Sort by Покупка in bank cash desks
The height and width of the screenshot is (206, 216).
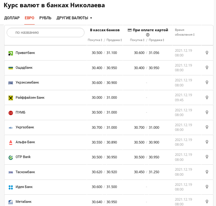coord(95,40)
